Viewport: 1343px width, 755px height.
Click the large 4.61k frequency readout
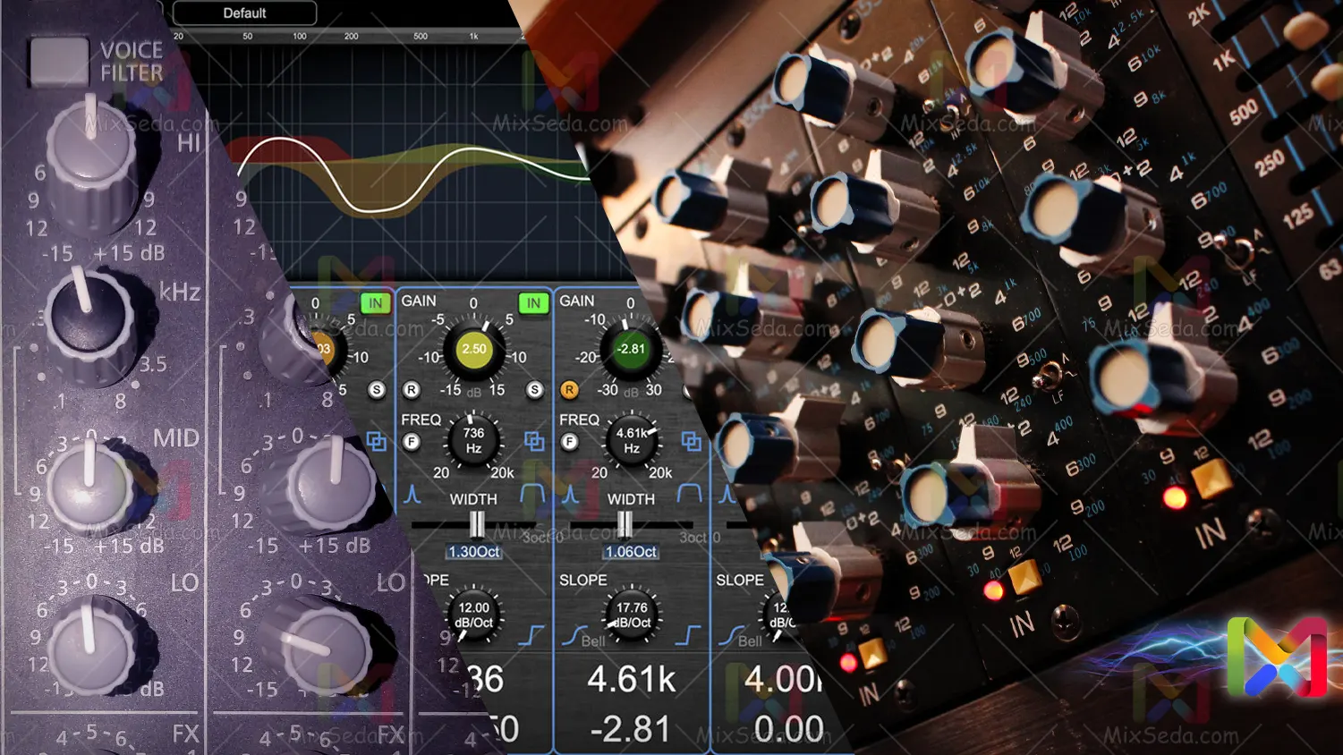click(x=631, y=681)
